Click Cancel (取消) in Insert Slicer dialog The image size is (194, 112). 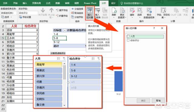[x=158, y=100]
